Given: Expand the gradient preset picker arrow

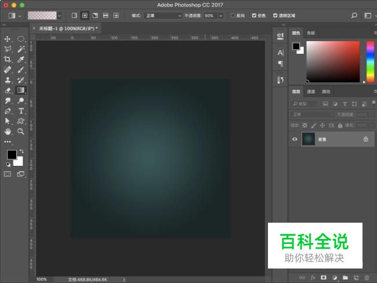Looking at the screenshot, I should click(x=60, y=16).
